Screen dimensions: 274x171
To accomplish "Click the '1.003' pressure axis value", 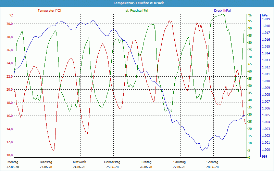I will tap(266, 129).
